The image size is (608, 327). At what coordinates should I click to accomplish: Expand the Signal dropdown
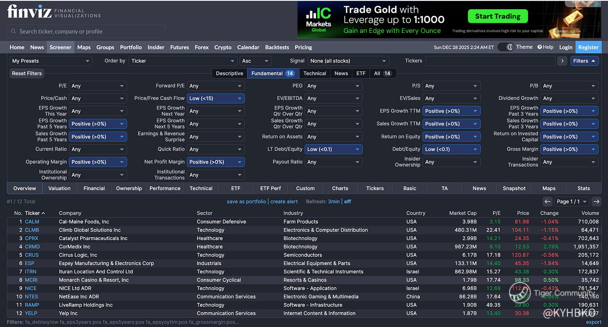pyautogui.click(x=348, y=61)
